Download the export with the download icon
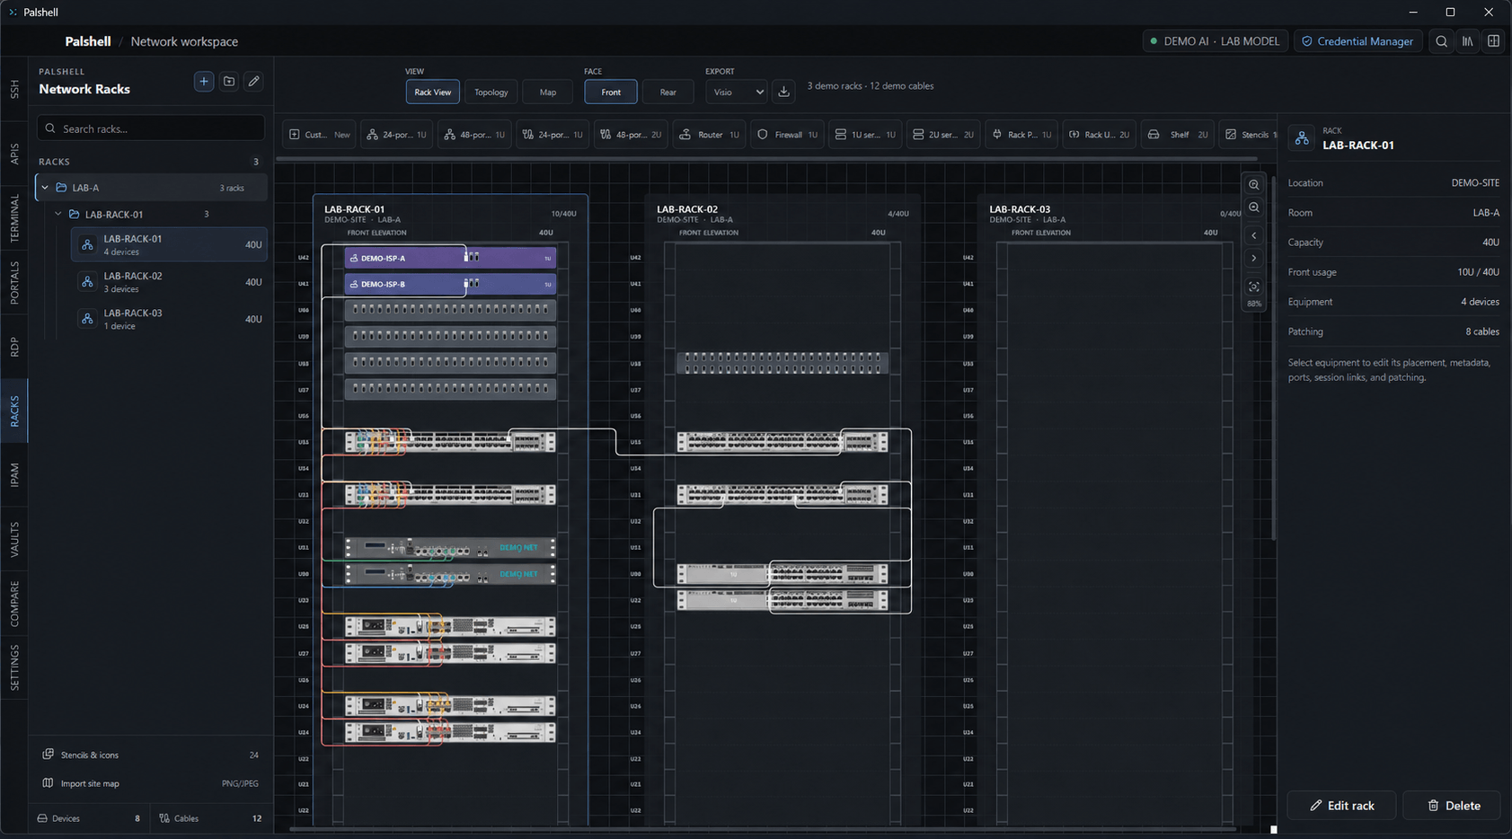This screenshot has height=839, width=1512. pyautogui.click(x=784, y=92)
